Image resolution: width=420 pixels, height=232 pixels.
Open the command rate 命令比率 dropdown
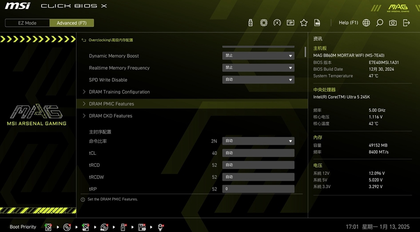258,141
